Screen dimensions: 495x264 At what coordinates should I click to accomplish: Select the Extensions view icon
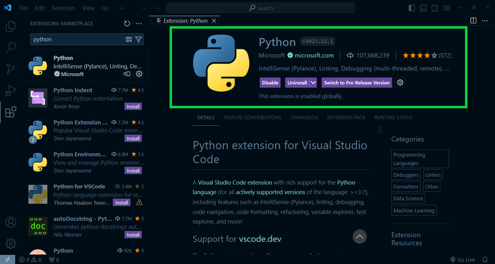coord(11,112)
